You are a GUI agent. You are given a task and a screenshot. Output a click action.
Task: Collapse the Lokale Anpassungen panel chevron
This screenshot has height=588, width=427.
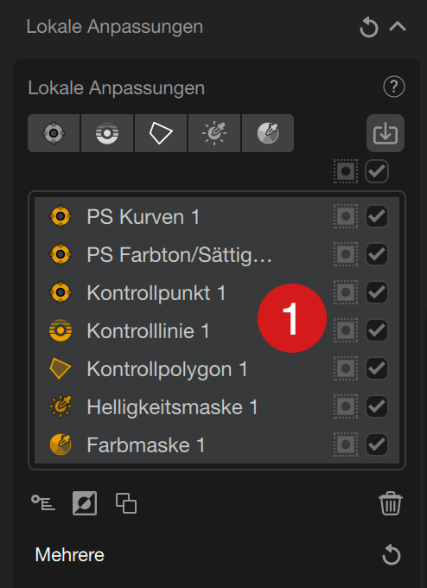(398, 27)
